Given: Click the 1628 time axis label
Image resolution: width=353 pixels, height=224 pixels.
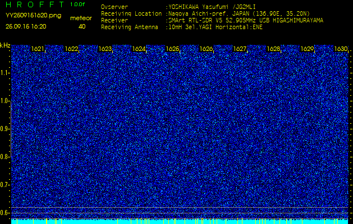Looking at the screenshot, I should 273,49.
